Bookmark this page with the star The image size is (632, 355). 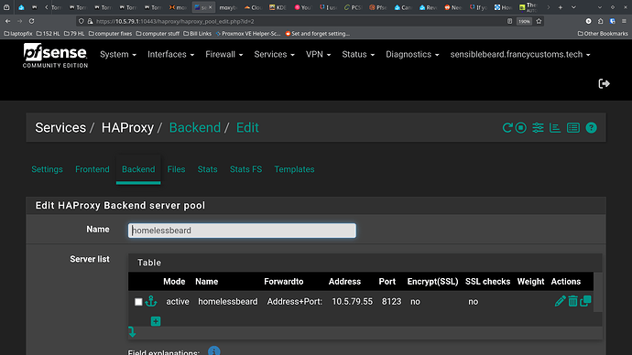[x=539, y=21]
